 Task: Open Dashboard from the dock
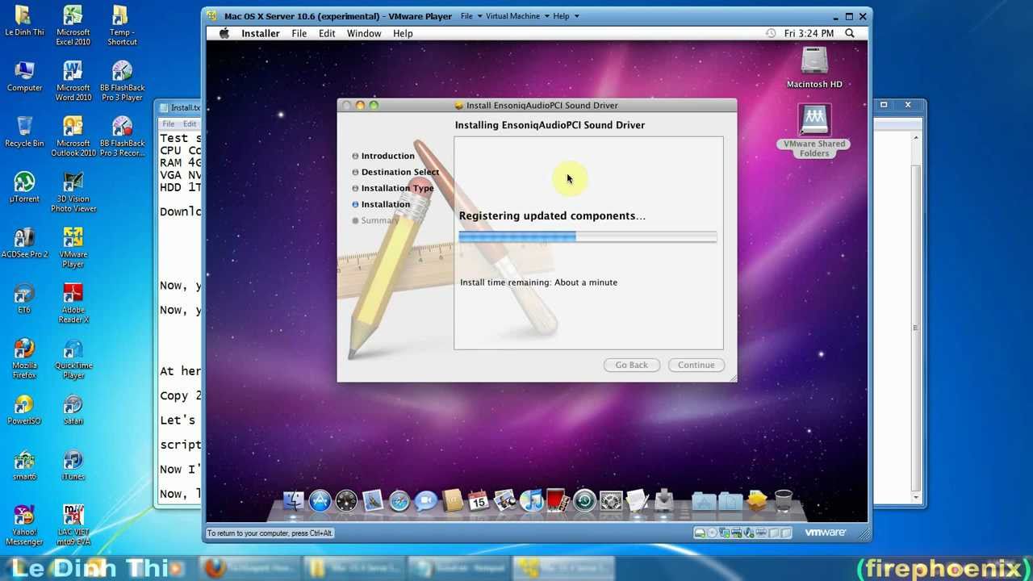[x=346, y=501]
